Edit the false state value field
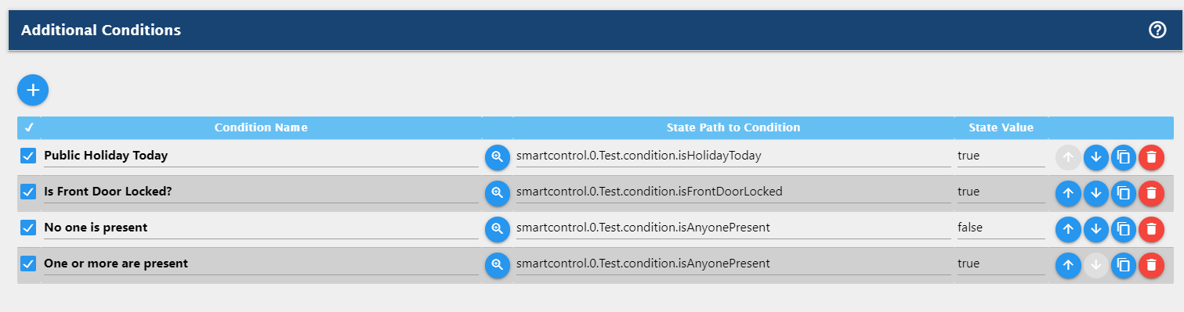Screen dimensions: 1184x312 [1001, 228]
